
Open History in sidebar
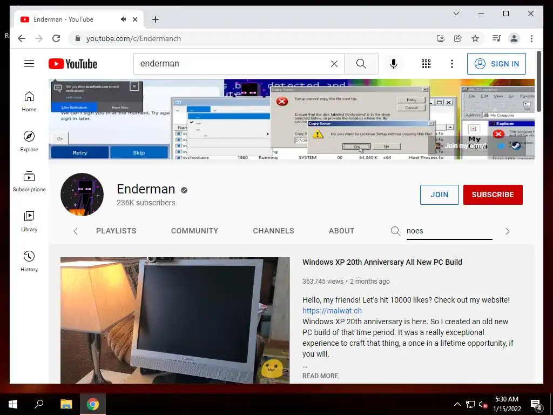point(29,262)
